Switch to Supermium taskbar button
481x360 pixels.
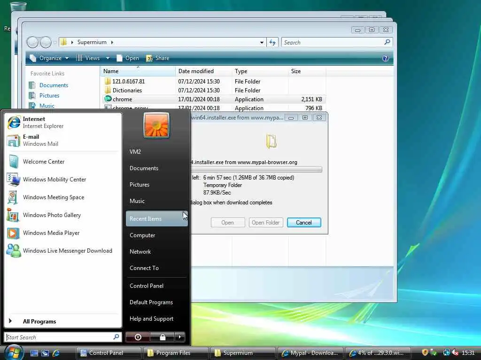(243, 353)
